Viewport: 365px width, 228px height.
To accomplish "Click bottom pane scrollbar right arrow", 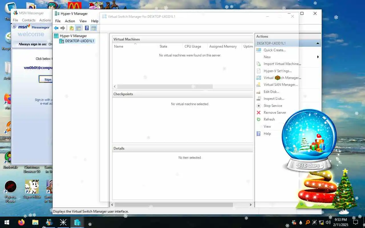I will click(x=251, y=205).
